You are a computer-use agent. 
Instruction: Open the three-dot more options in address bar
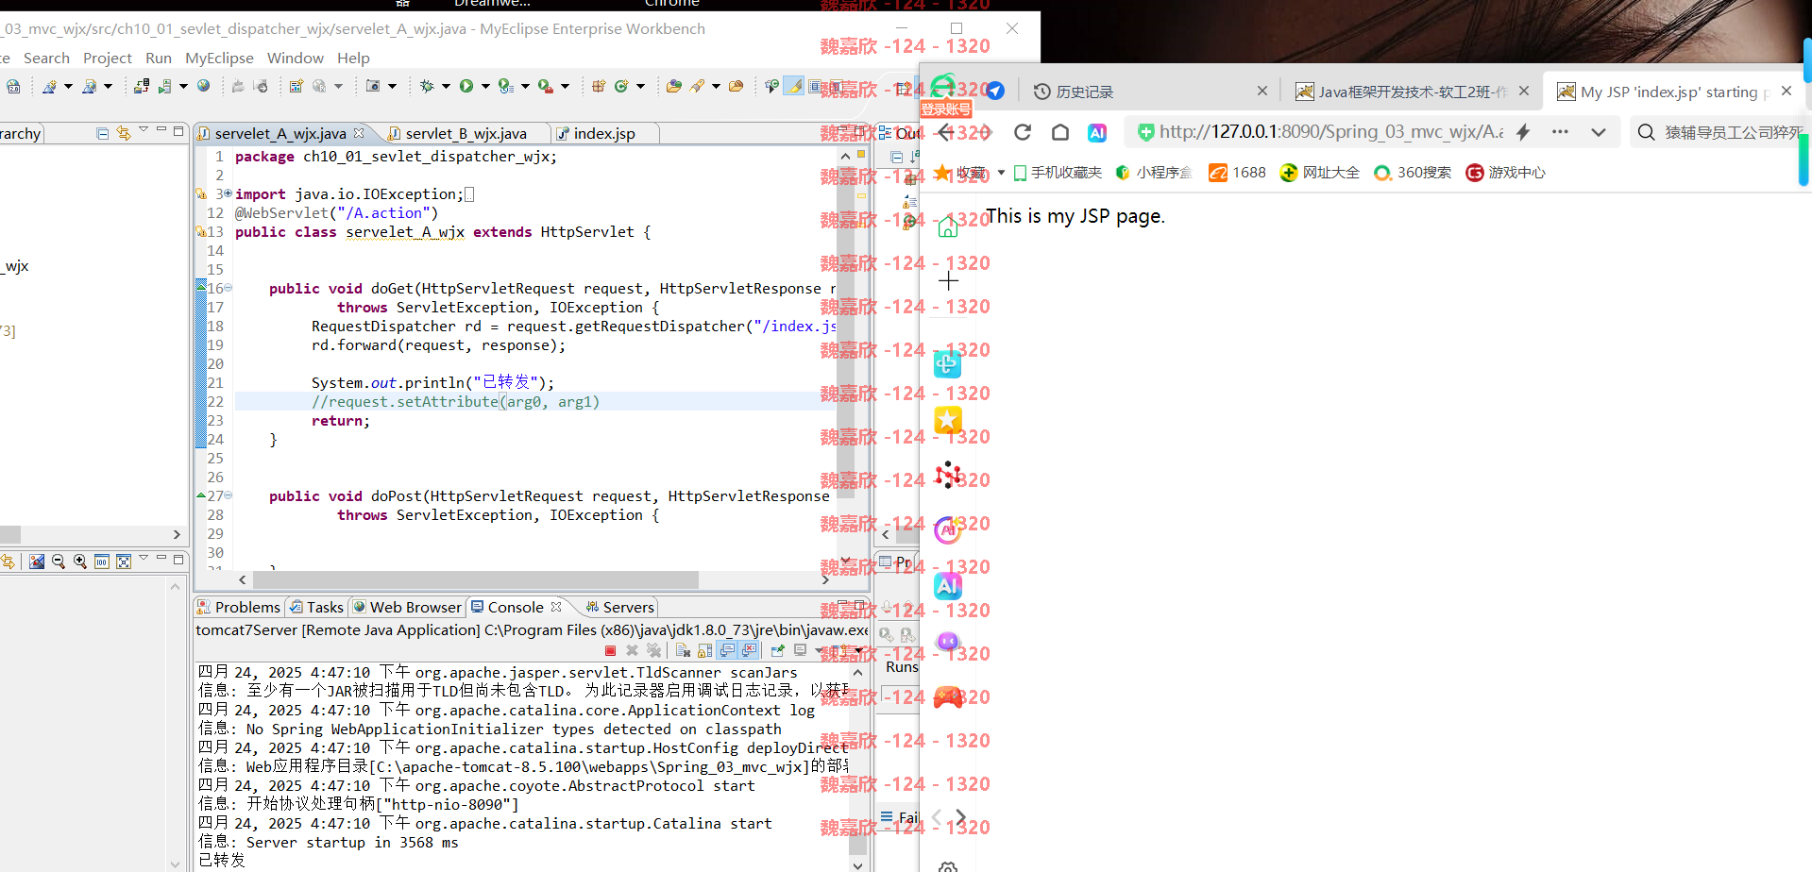click(x=1560, y=132)
